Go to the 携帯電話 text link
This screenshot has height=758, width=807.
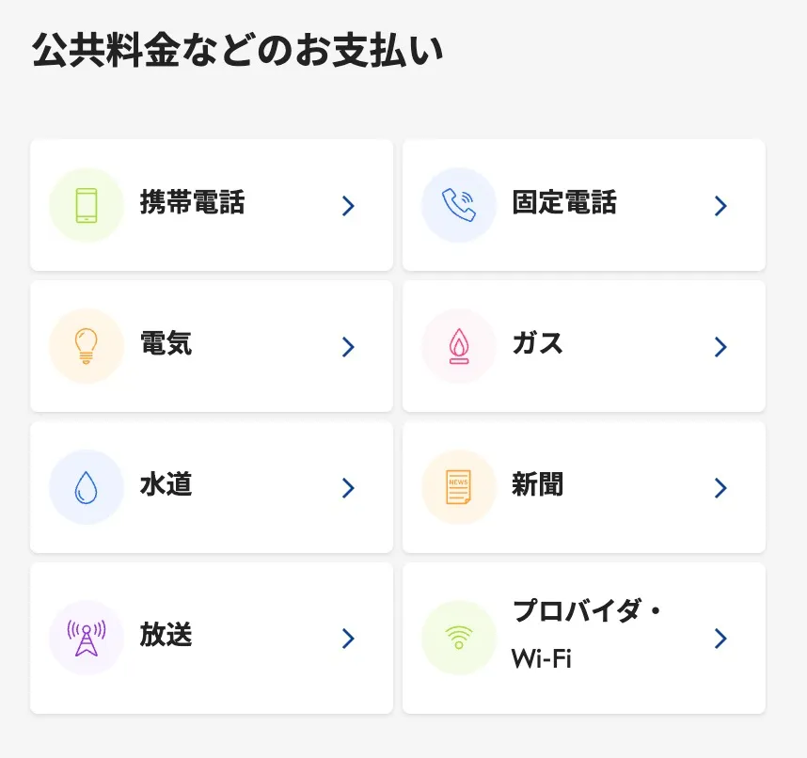[192, 202]
